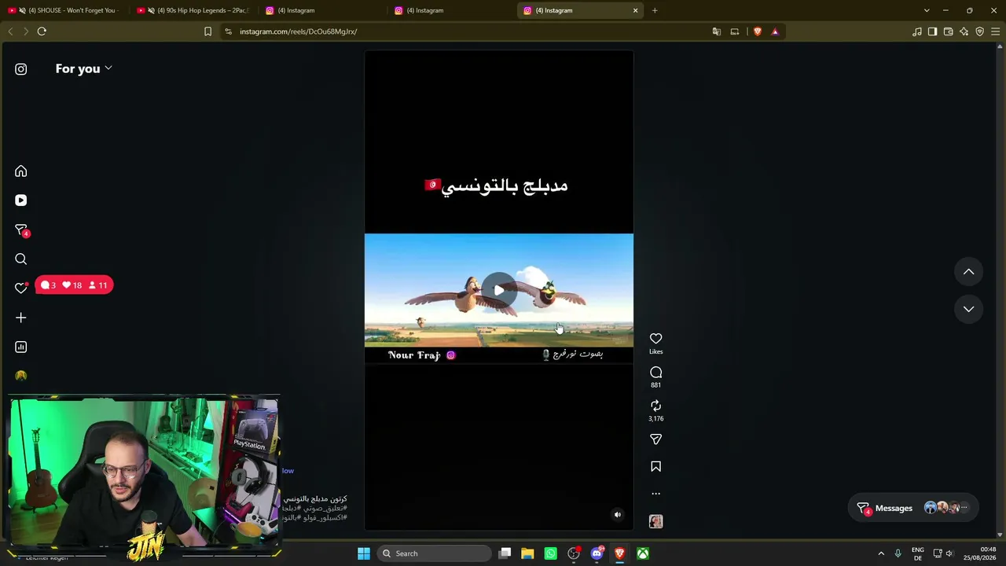This screenshot has height=566, width=1006.
Task: Like the reel with the heart icon
Action: tap(656, 339)
